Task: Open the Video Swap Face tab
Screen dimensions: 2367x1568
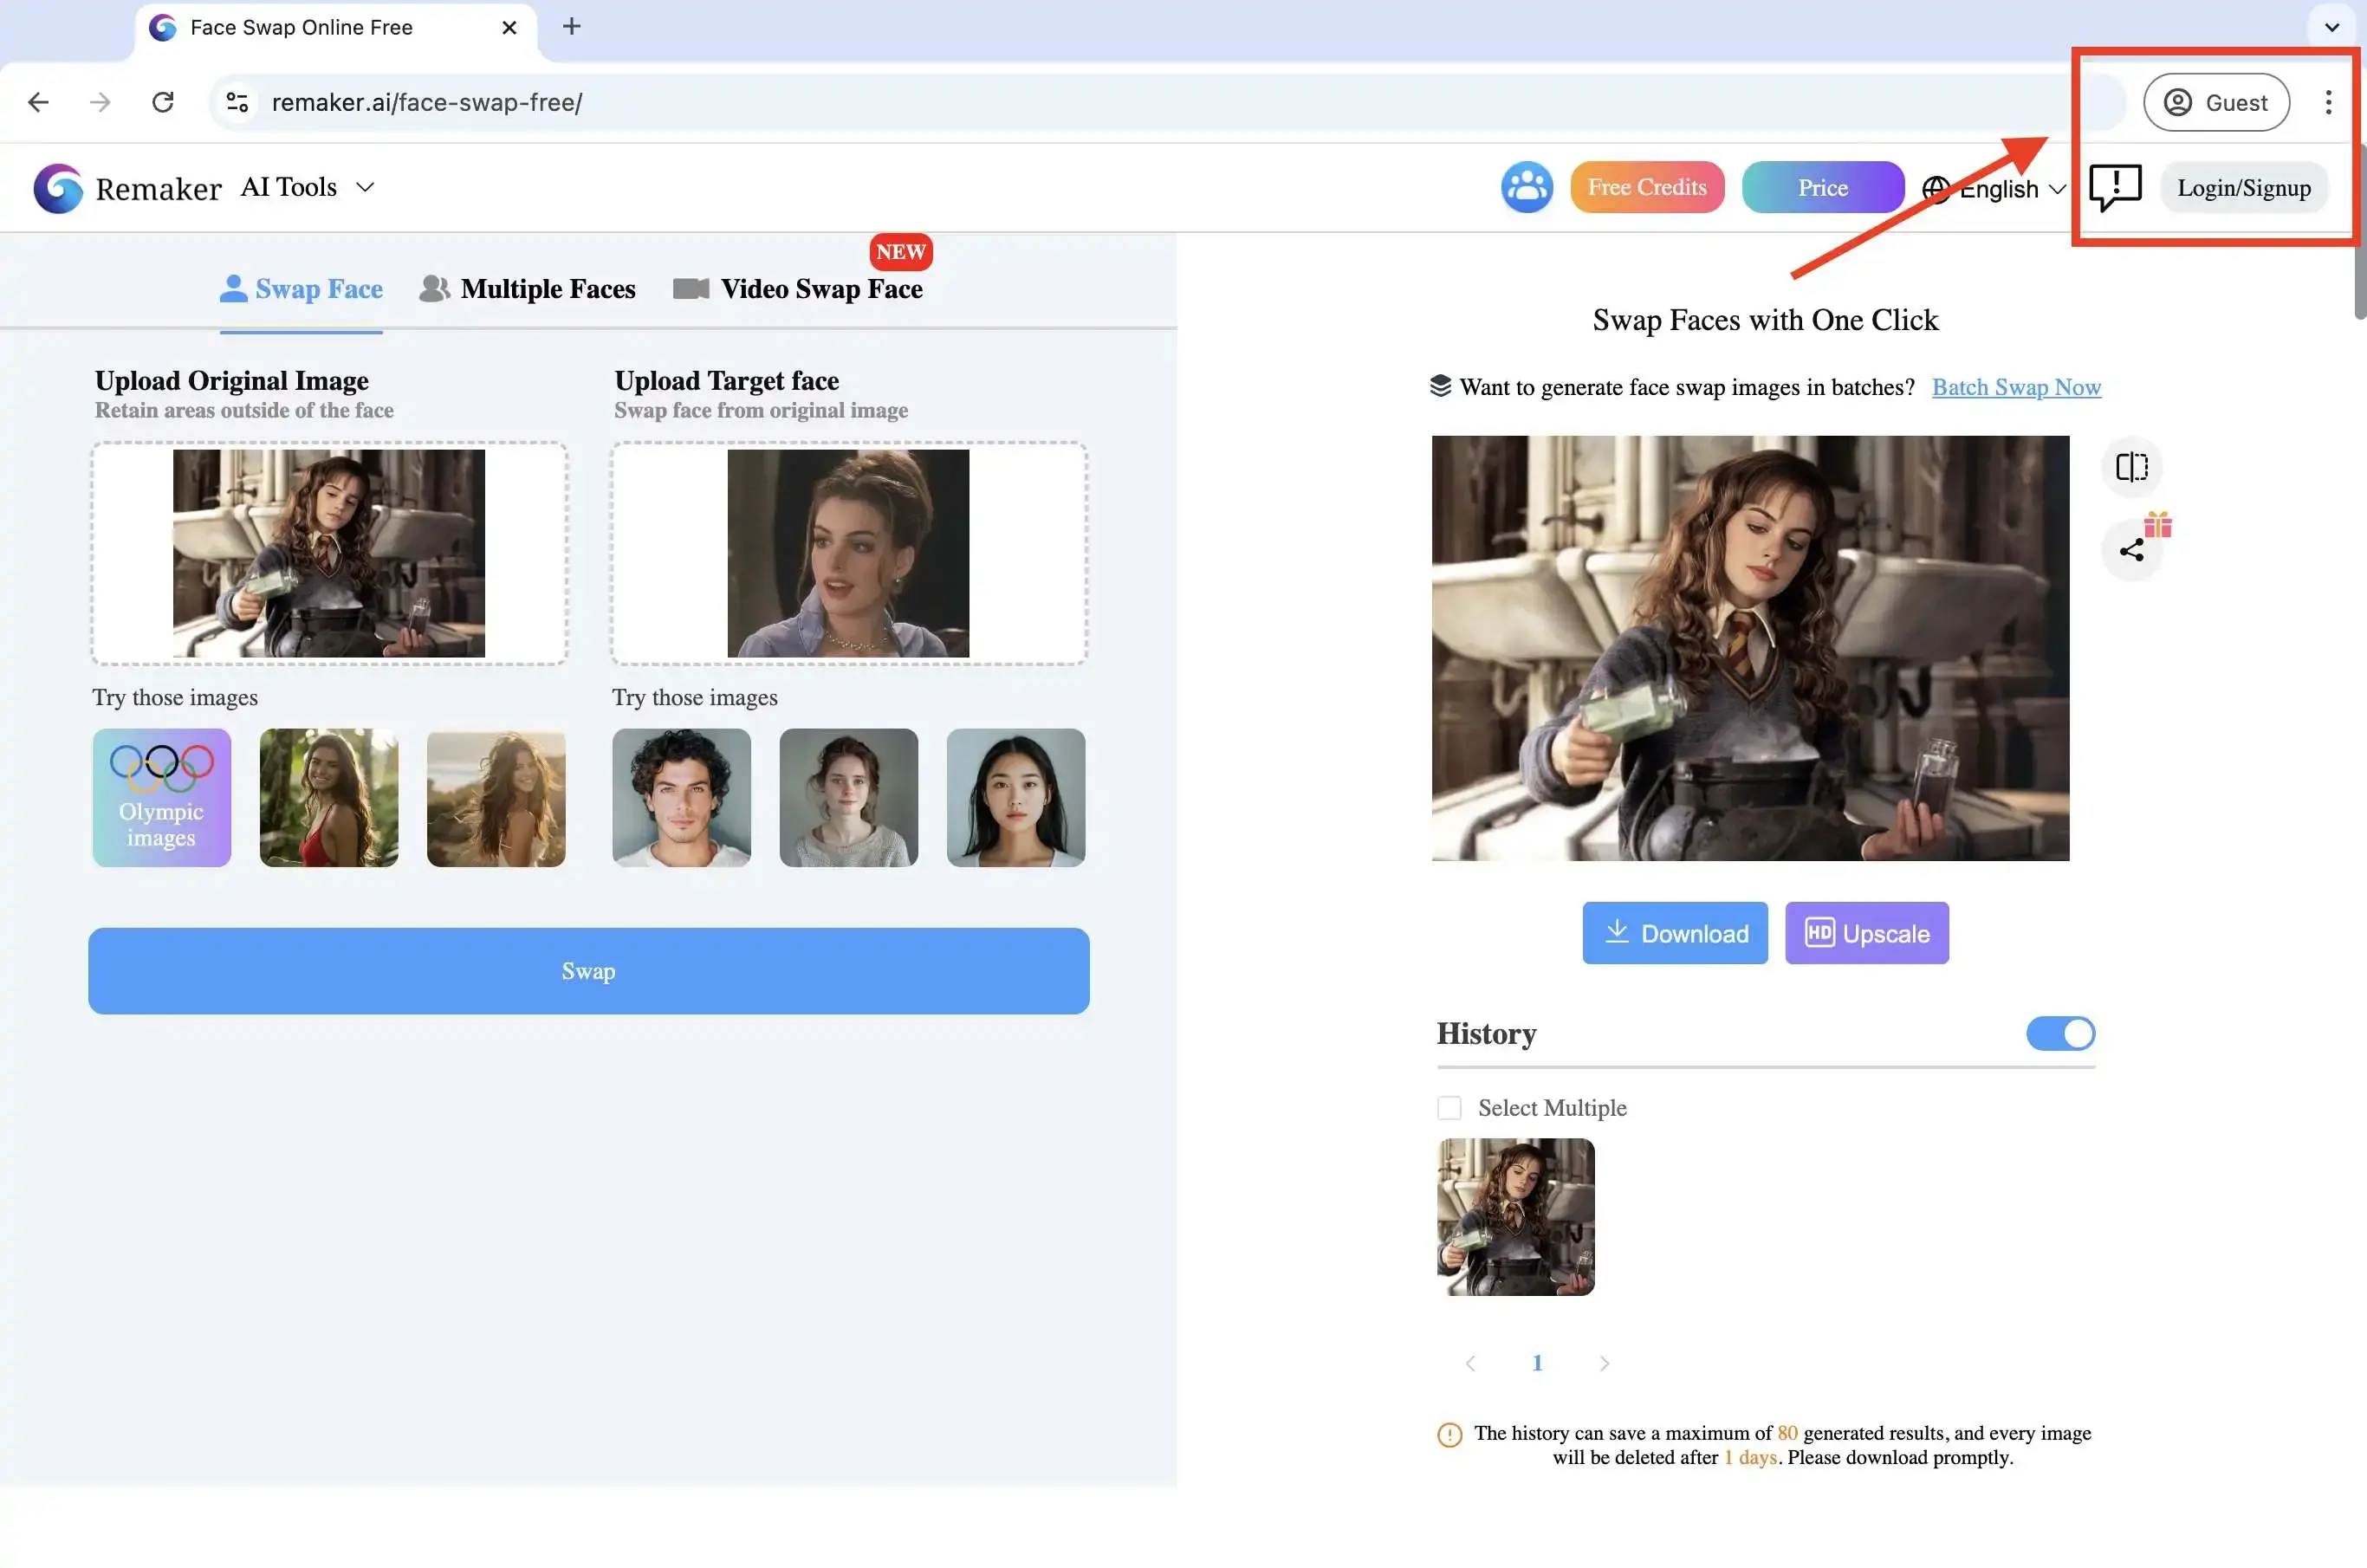Action: click(797, 289)
